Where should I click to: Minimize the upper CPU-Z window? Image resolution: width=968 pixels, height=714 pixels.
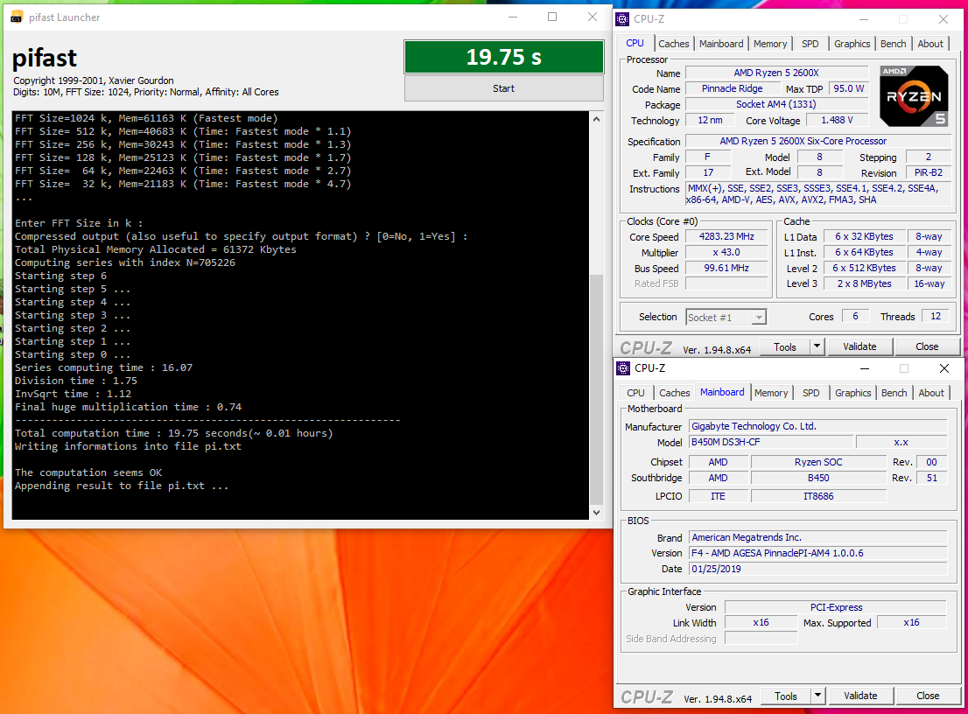coord(864,19)
